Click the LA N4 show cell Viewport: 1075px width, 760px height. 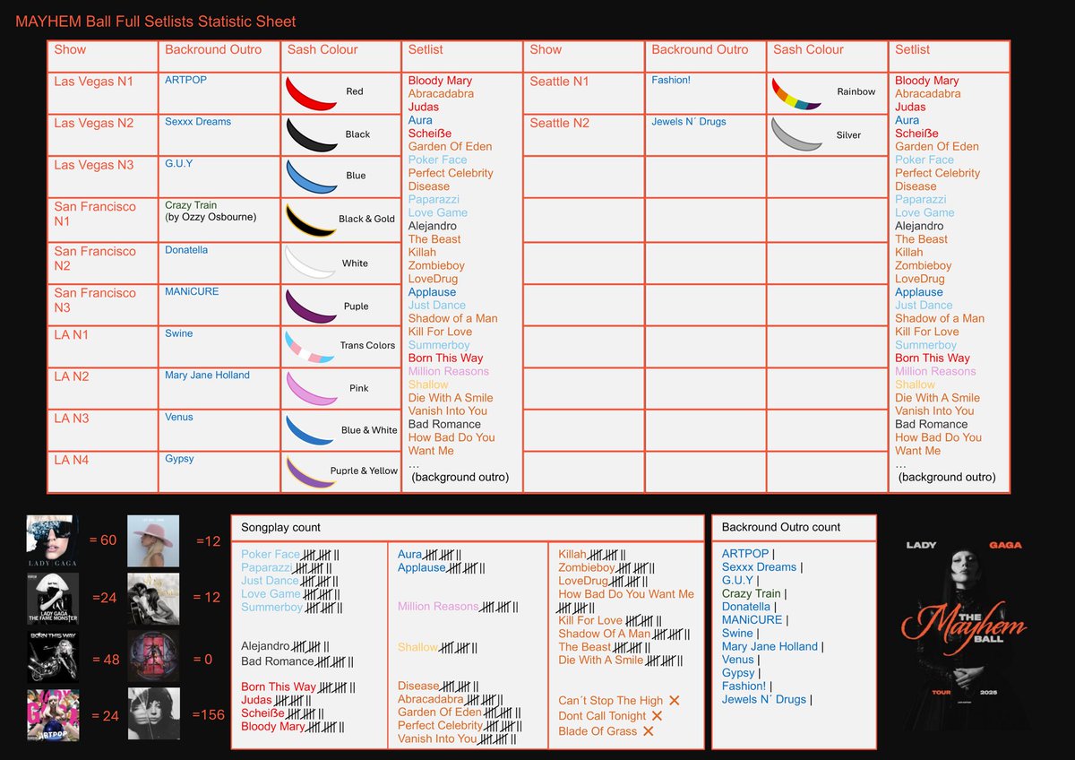(x=103, y=471)
